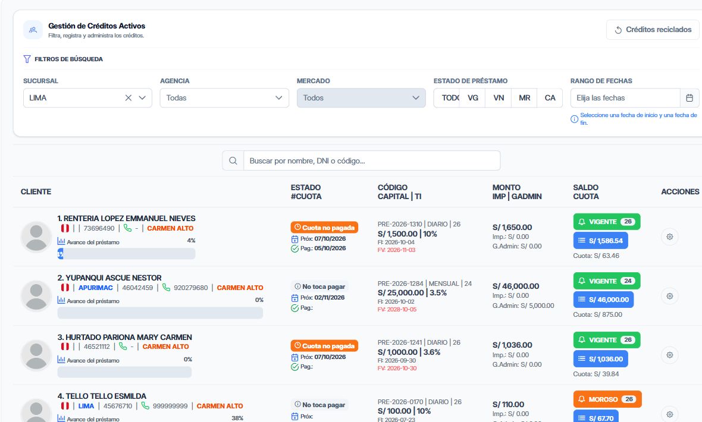Click the S/ 1,586.54 balance button
This screenshot has height=422, width=702.
pyautogui.click(x=600, y=241)
